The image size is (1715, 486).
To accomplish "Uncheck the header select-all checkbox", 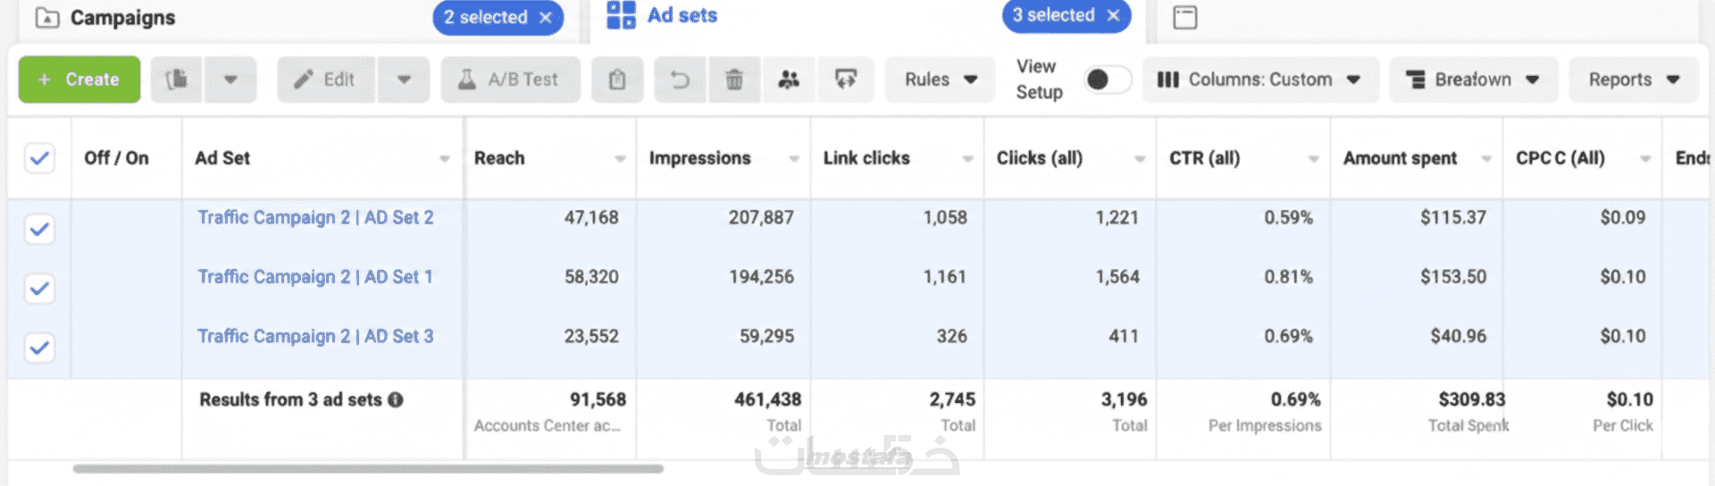I will [39, 158].
